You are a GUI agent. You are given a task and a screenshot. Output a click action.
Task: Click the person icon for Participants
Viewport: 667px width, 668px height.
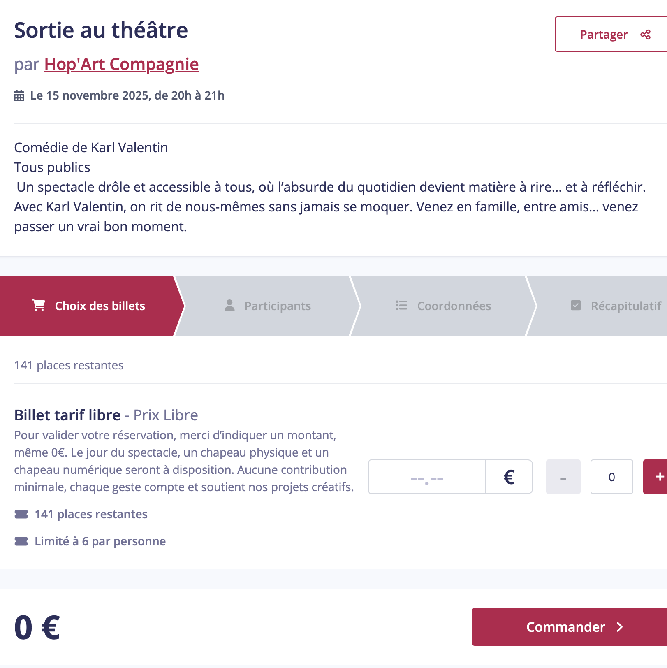click(229, 306)
